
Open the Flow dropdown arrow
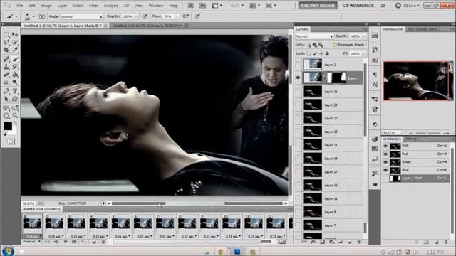point(177,16)
